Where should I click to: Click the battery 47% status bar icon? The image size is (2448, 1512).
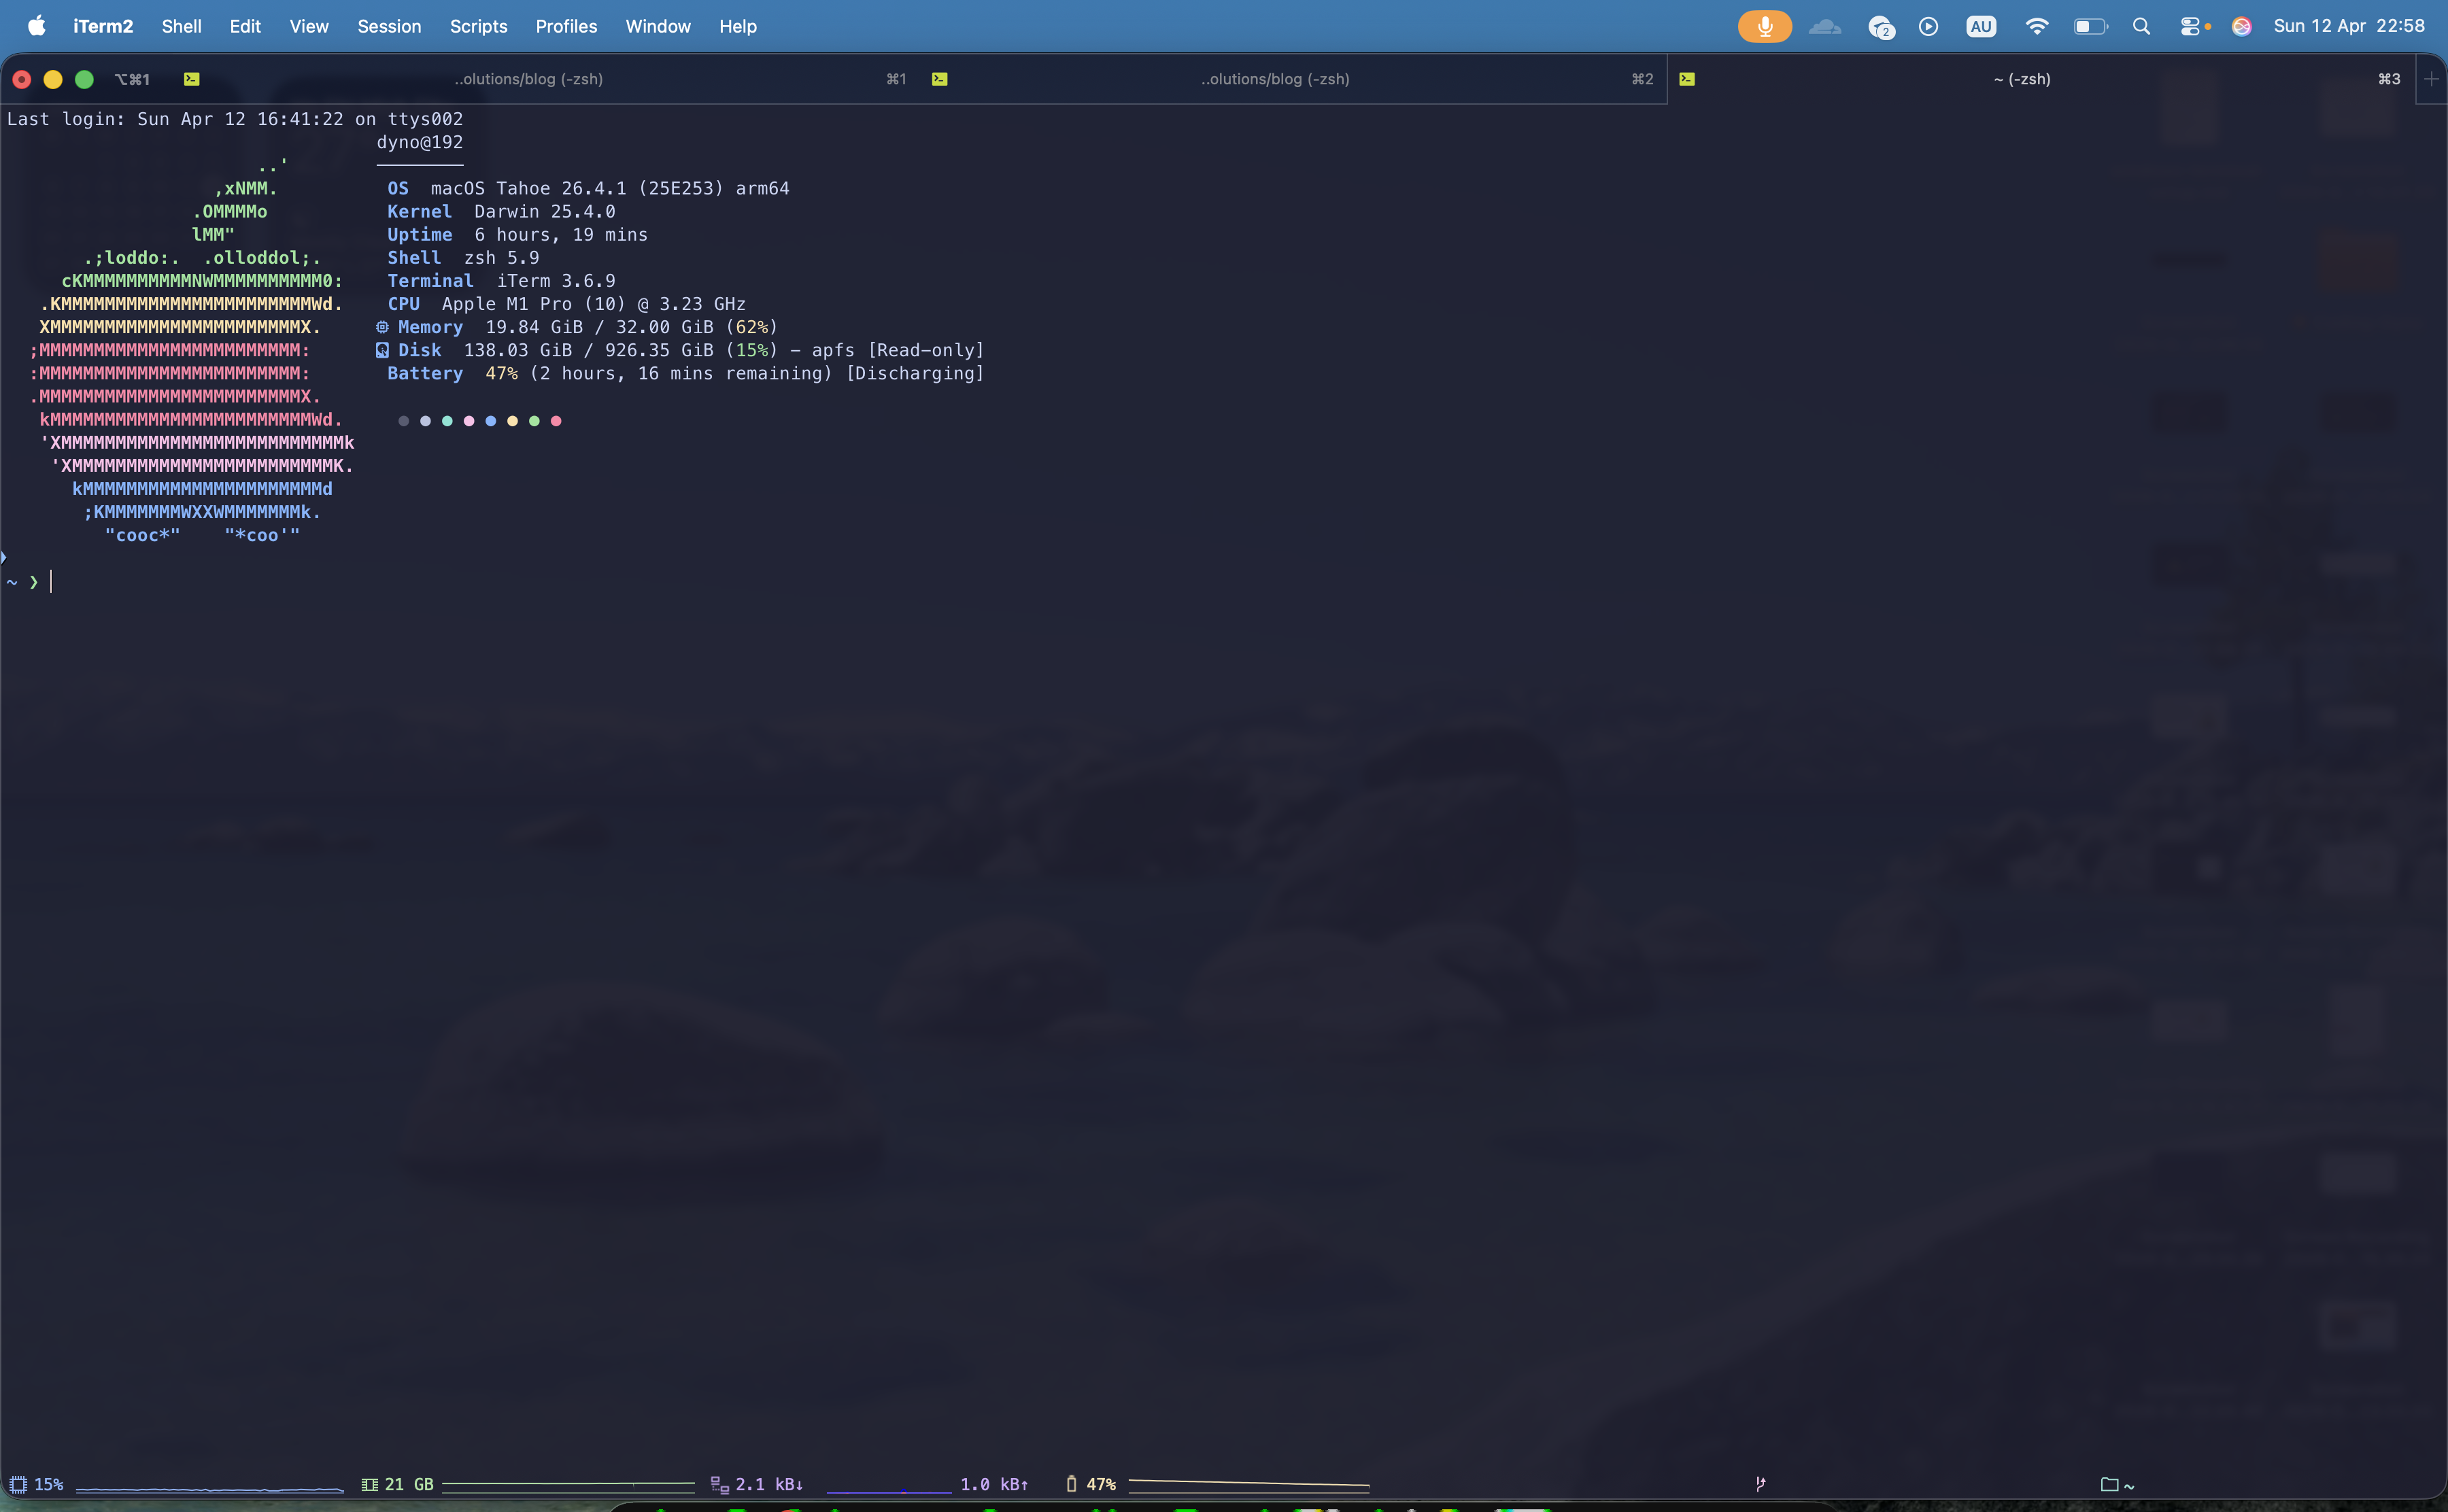click(1071, 1484)
